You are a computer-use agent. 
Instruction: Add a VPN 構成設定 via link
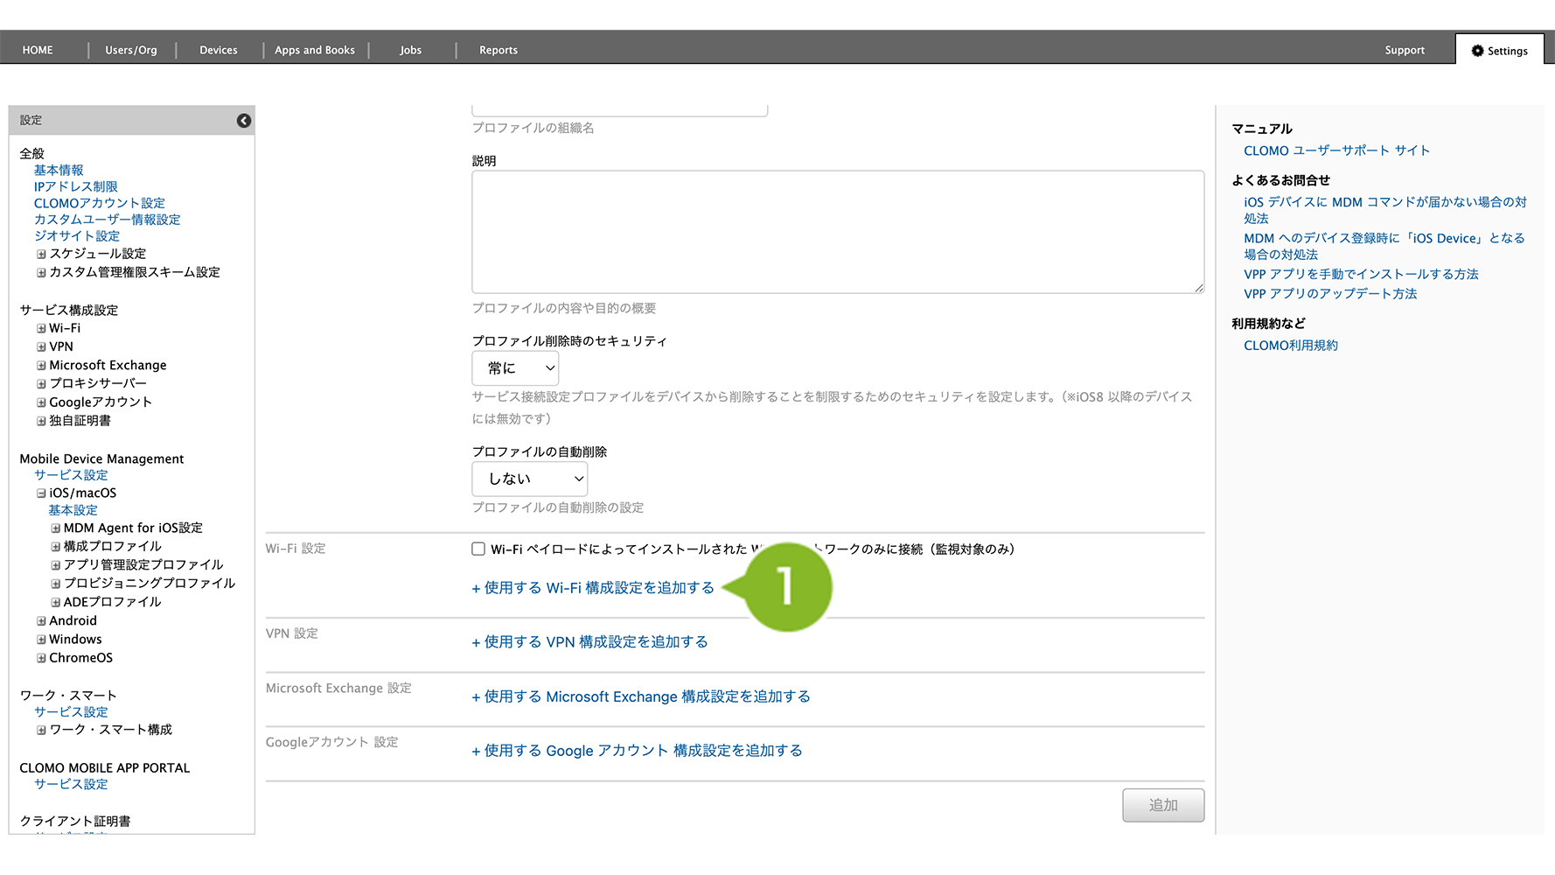[x=590, y=642]
